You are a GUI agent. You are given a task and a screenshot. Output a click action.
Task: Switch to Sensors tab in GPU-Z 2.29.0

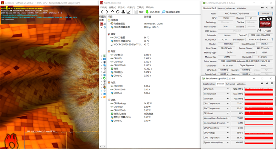(x=221, y=8)
